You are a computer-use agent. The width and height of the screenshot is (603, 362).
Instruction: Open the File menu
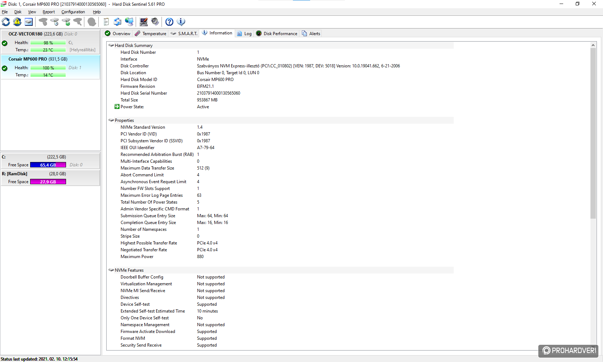pos(5,12)
